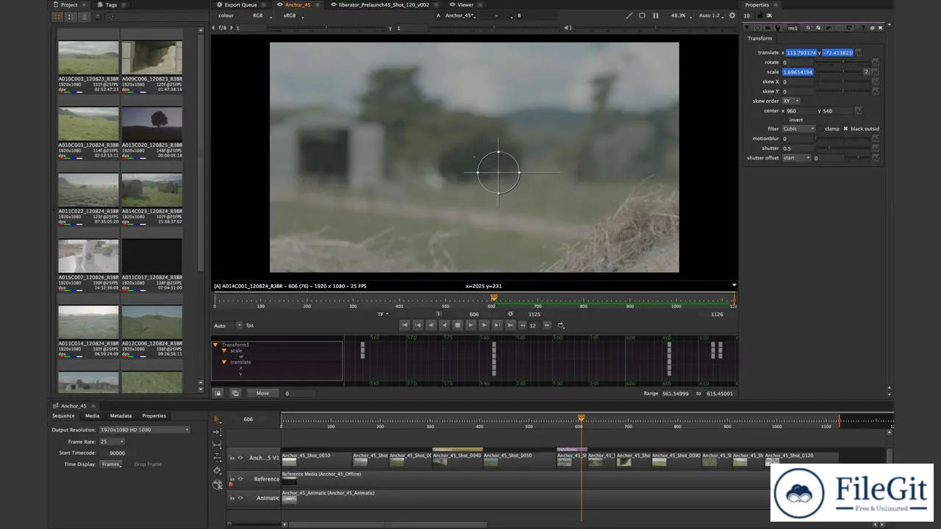Open the colour channel dropdown in viewer
This screenshot has height=529, width=941.
coord(226,15)
